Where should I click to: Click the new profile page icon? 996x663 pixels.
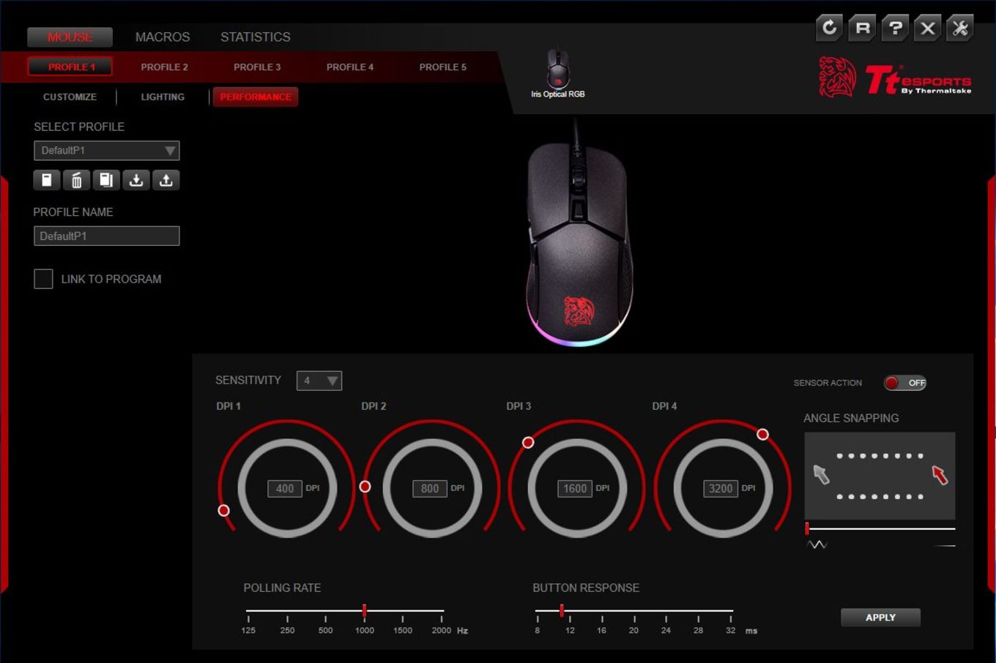coord(46,180)
